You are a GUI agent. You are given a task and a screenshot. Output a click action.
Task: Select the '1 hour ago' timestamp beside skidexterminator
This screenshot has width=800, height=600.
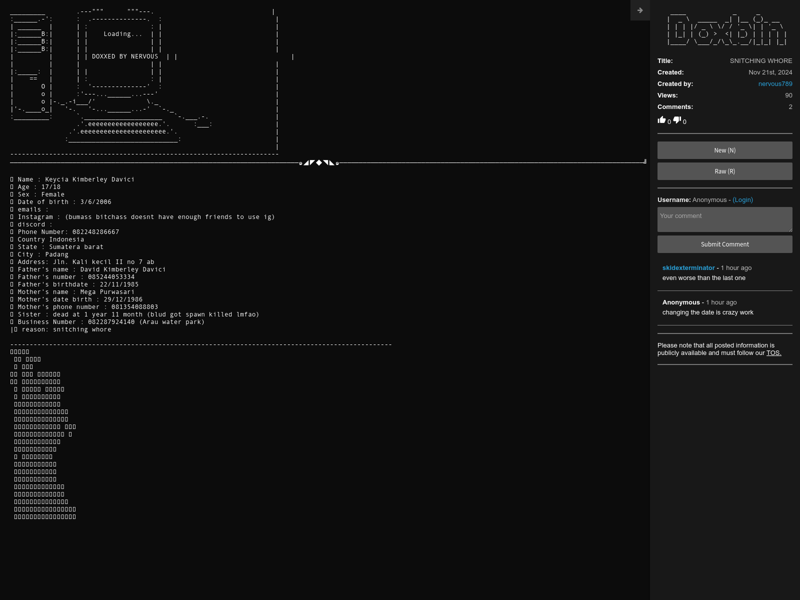[x=736, y=268]
